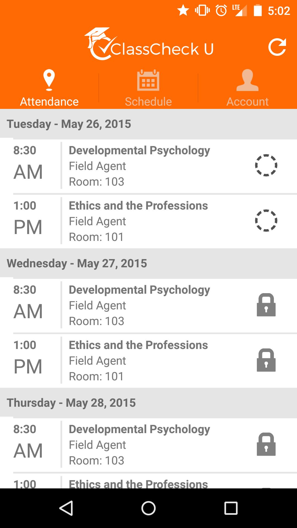Viewport: 297px width, 528px height.
Task: Tap lock icon for Wednesday Developmental Psychology
Action: tap(266, 305)
